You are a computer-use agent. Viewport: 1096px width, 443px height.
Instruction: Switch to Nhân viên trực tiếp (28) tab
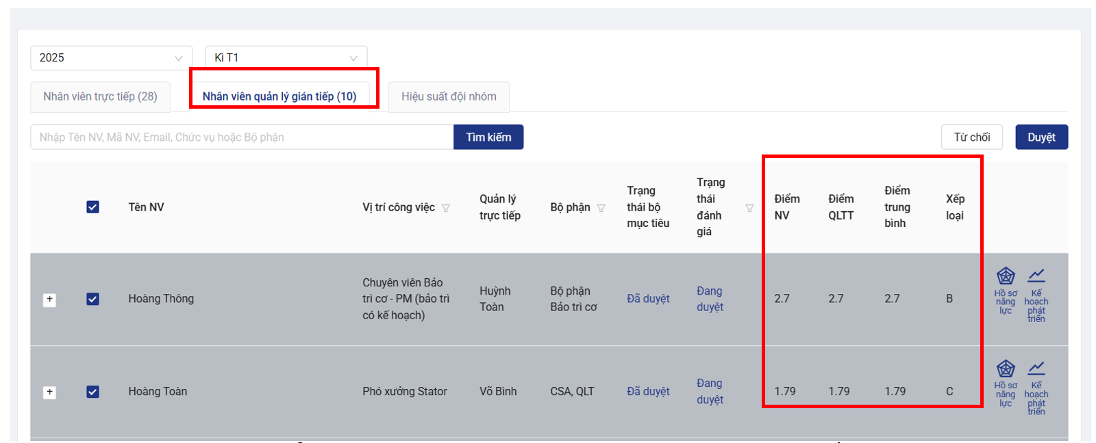100,96
